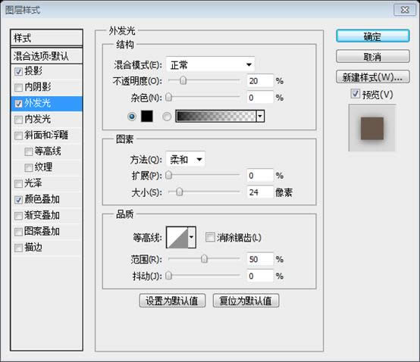Select the gradient radio button

pyautogui.click(x=167, y=117)
